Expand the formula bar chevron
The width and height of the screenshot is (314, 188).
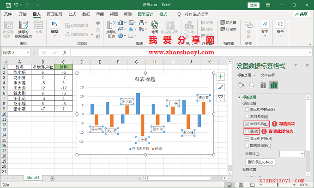310,53
